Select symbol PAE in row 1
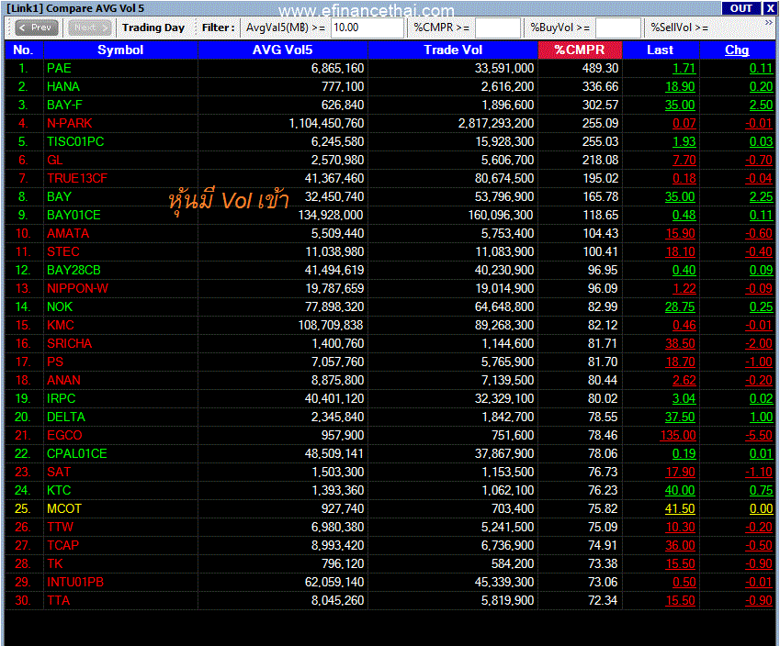Screen dimensions: 780x646 tap(59, 68)
